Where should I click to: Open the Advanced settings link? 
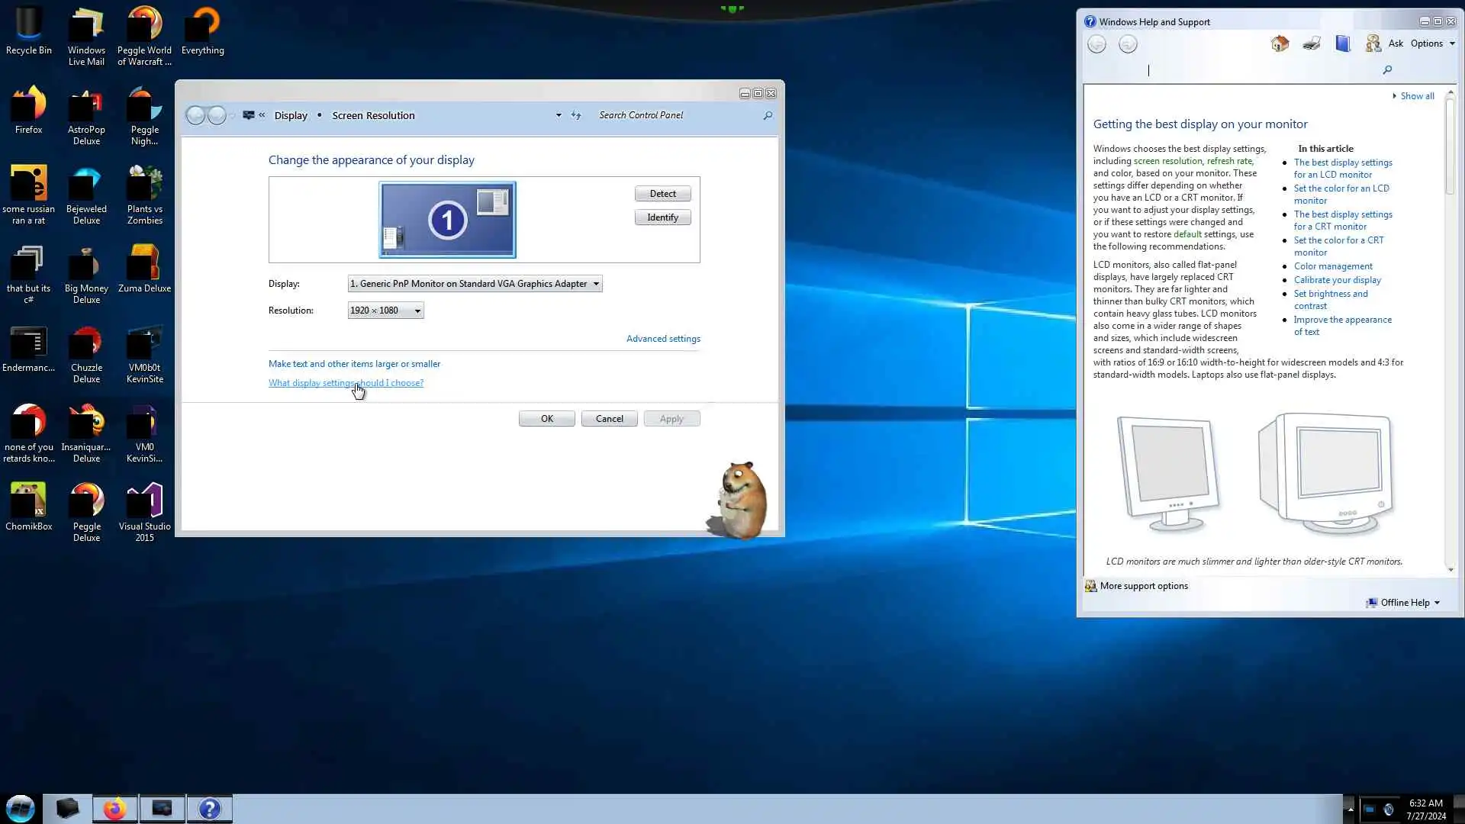663,339
